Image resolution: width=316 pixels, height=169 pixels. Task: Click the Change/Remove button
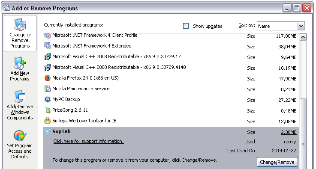click(277, 162)
